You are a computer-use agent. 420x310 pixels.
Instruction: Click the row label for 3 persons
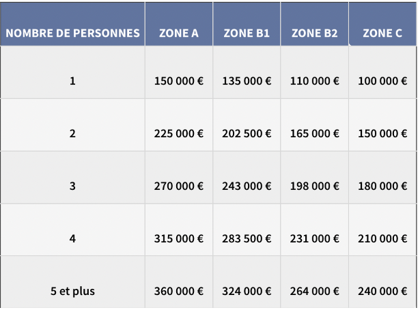72,186
